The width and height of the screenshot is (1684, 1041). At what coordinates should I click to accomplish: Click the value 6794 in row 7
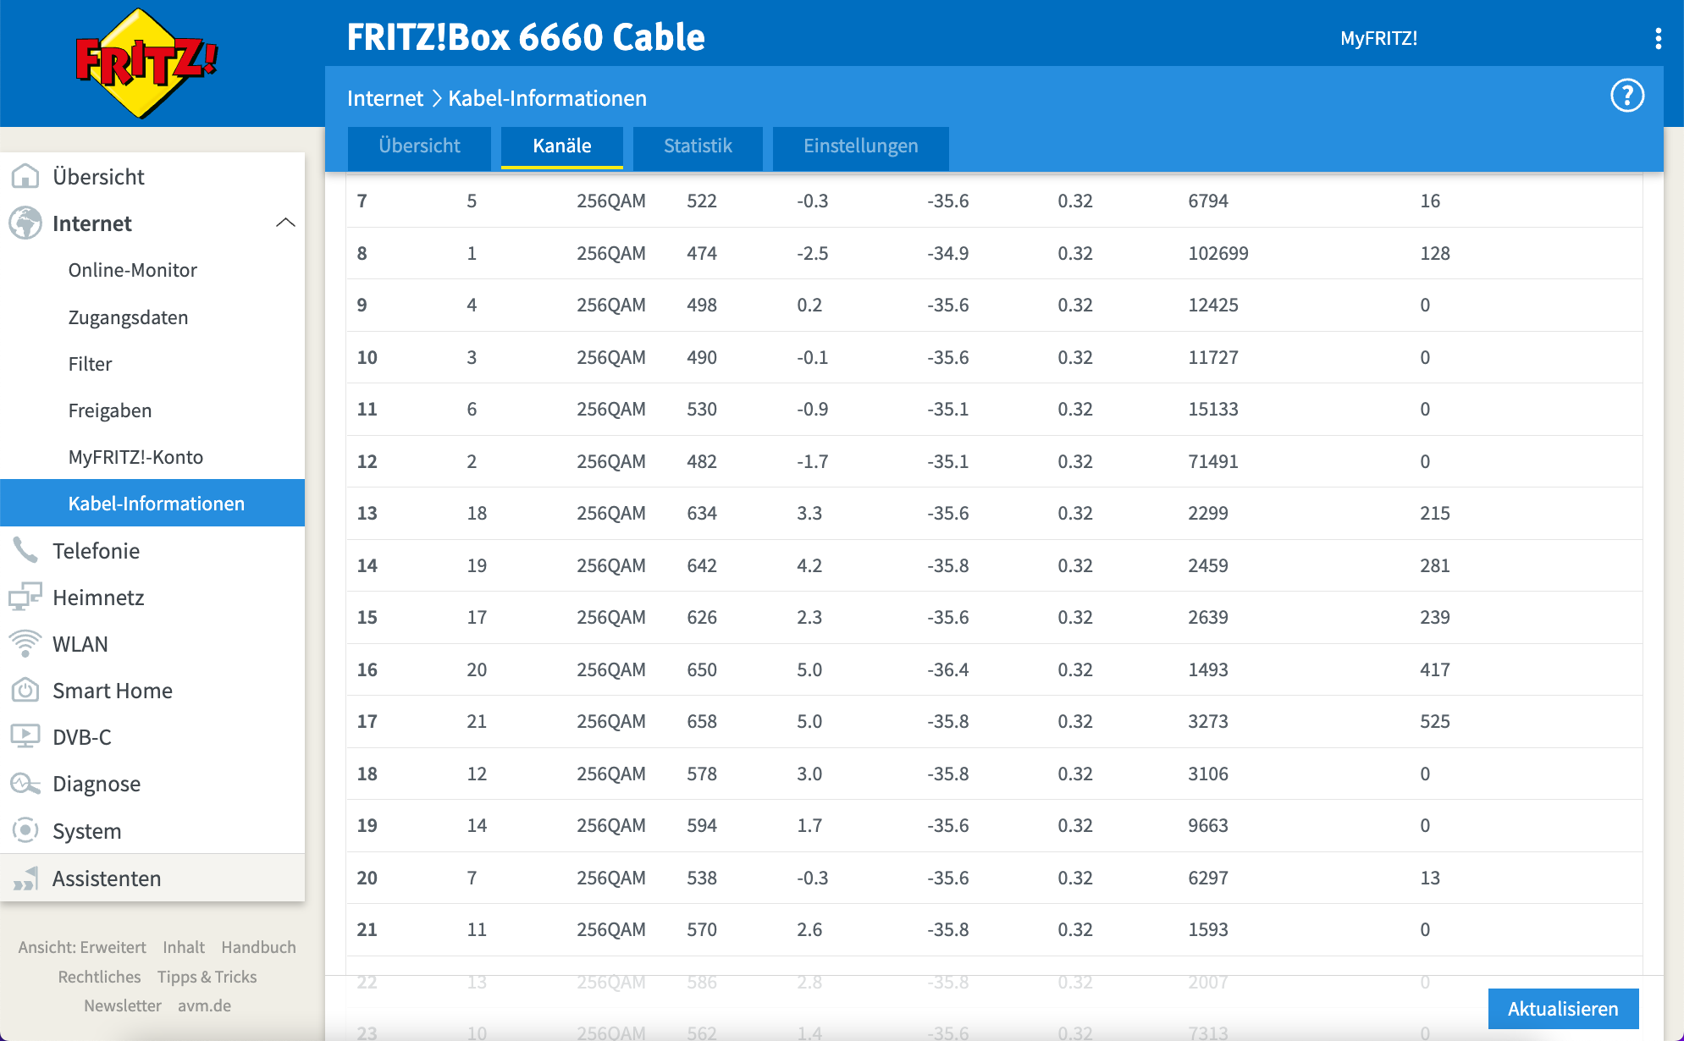1208,201
